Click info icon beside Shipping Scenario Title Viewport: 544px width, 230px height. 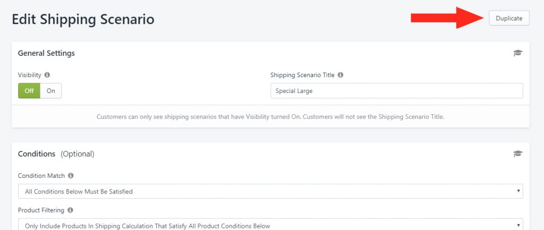341,75
